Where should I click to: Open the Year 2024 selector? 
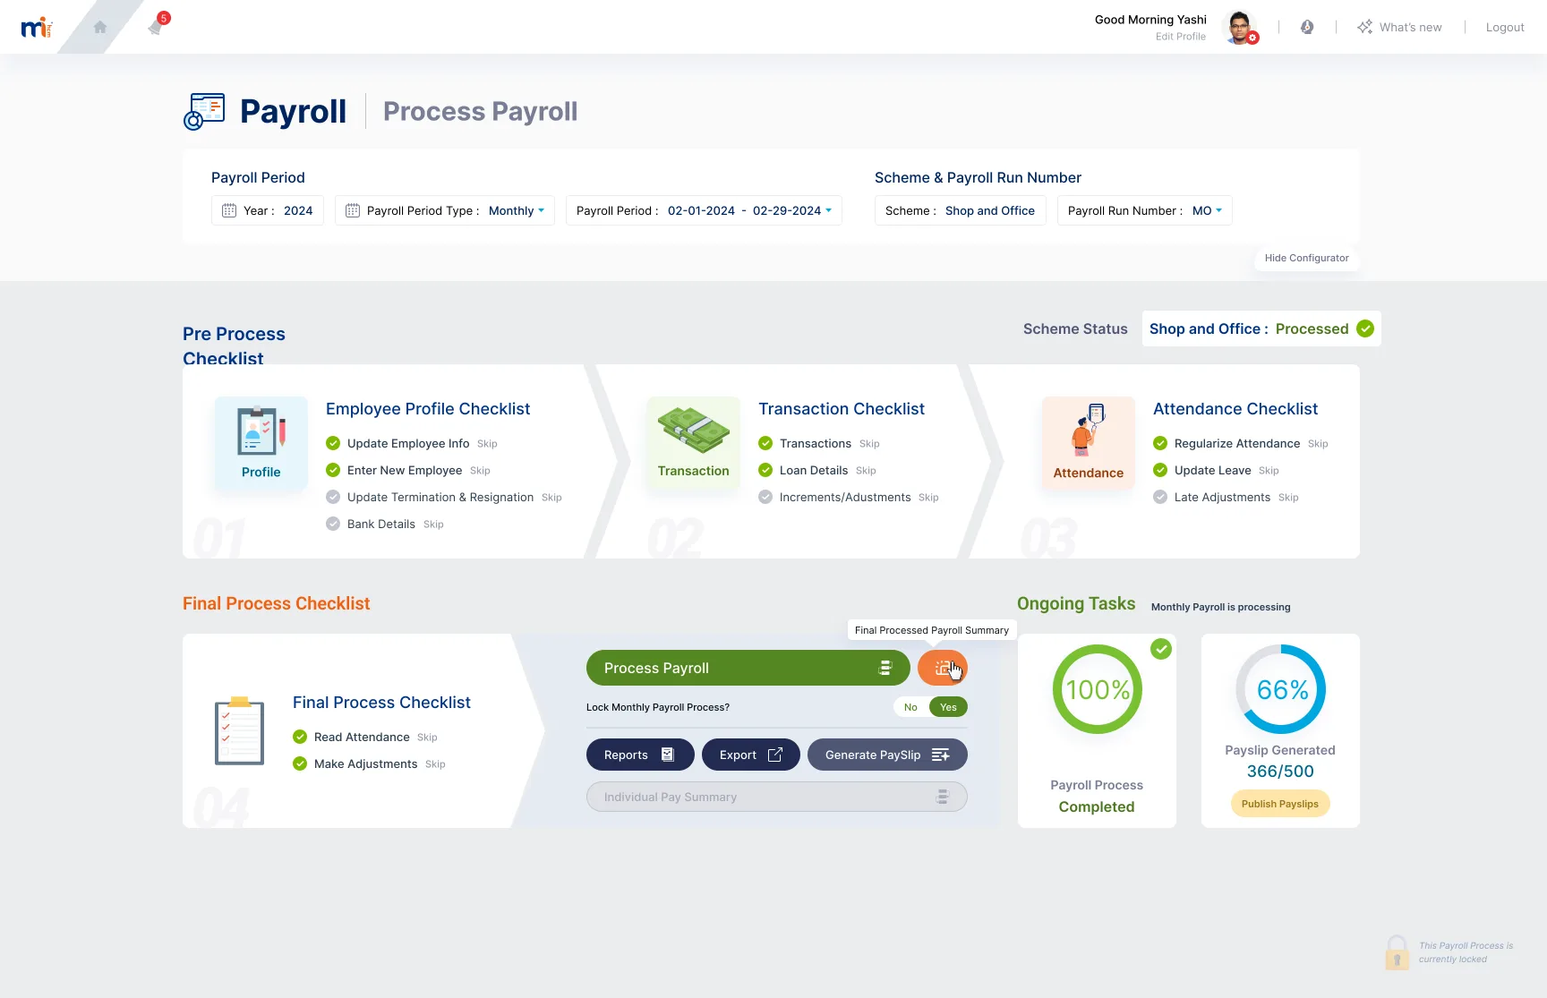click(x=268, y=210)
